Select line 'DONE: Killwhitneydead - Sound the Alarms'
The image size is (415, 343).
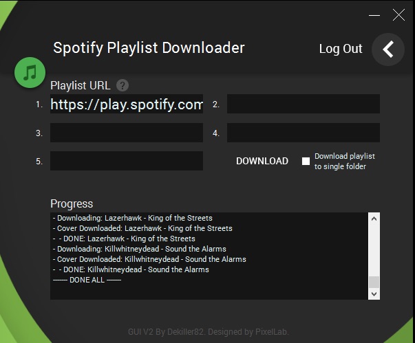[x=131, y=269]
